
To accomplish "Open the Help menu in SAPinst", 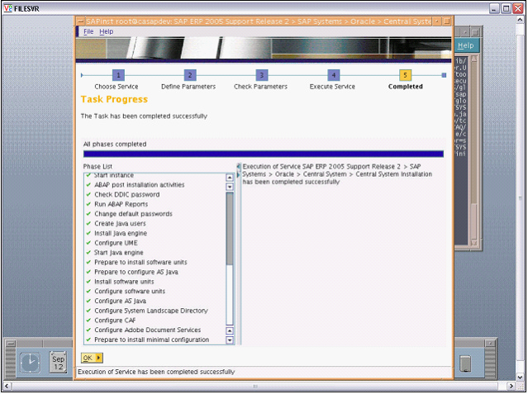I will [106, 31].
